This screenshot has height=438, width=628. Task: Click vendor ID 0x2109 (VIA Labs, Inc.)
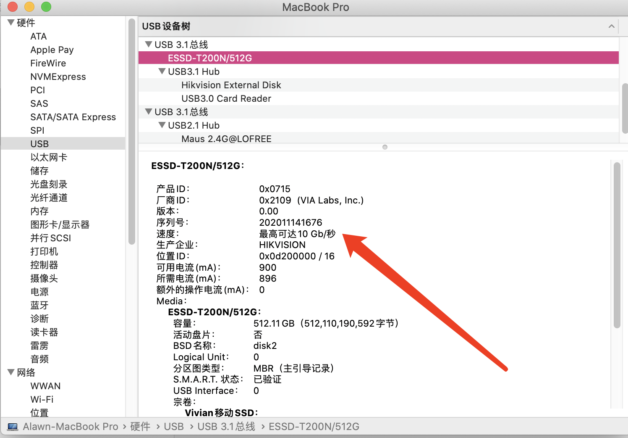[x=311, y=200]
